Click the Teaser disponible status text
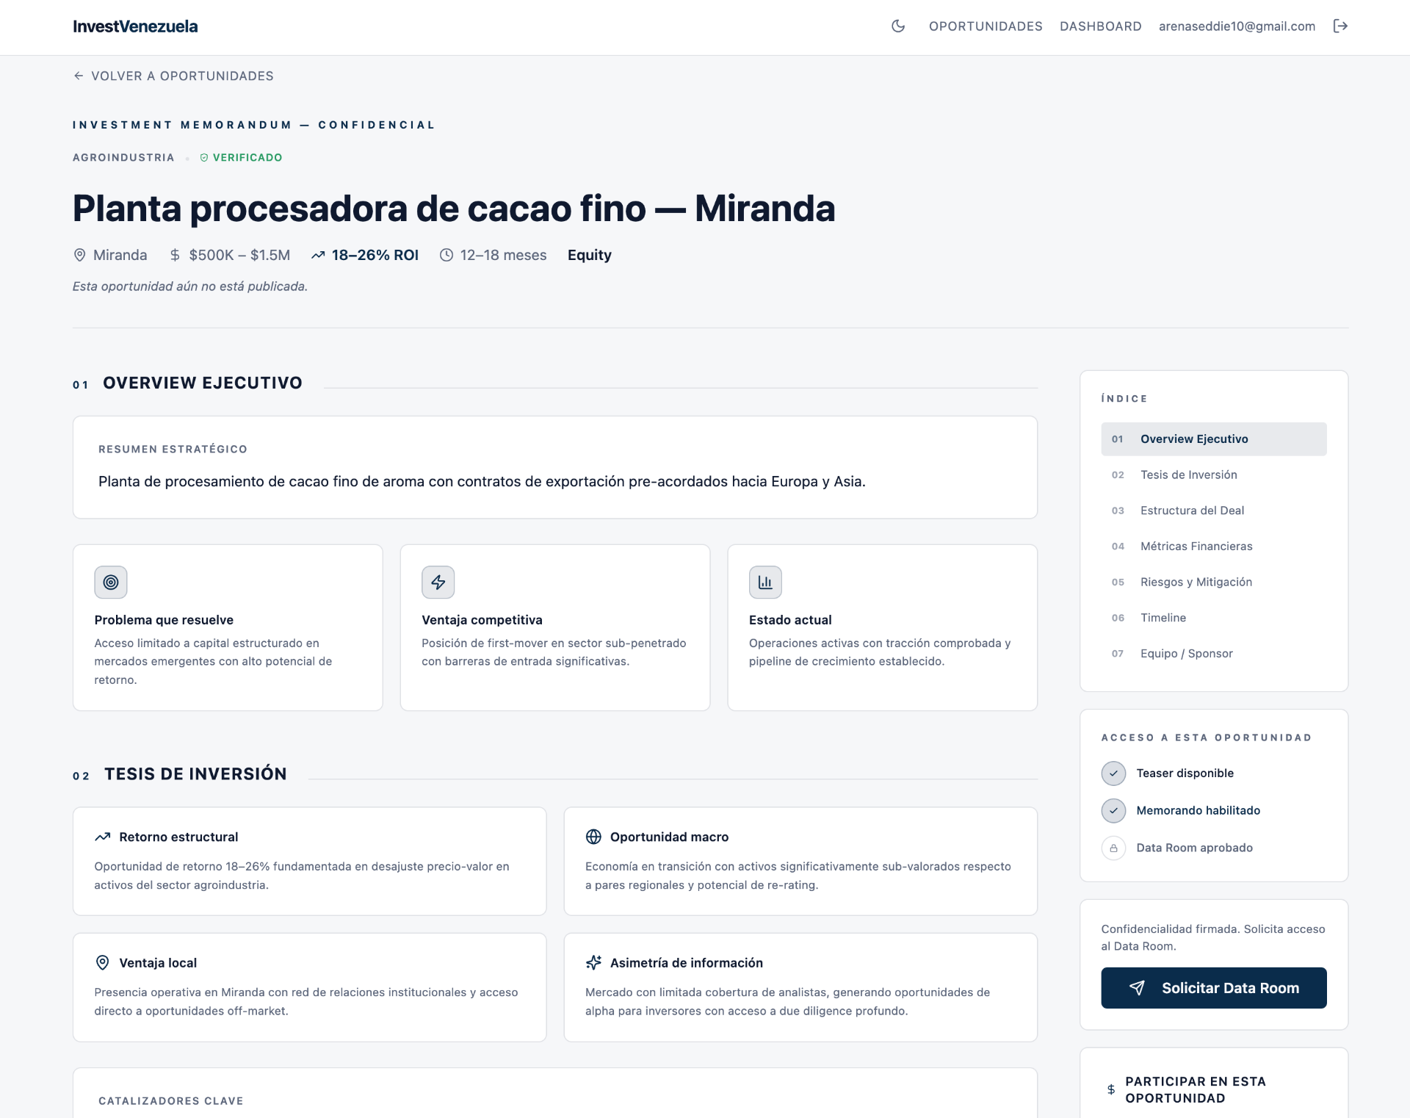 click(x=1185, y=773)
